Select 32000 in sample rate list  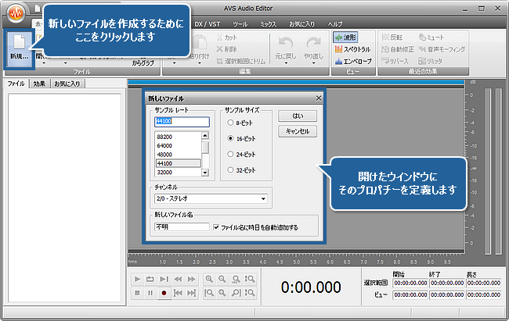coord(179,173)
